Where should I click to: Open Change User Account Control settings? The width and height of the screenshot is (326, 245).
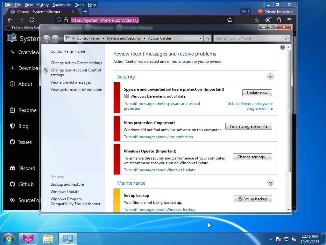click(76, 72)
